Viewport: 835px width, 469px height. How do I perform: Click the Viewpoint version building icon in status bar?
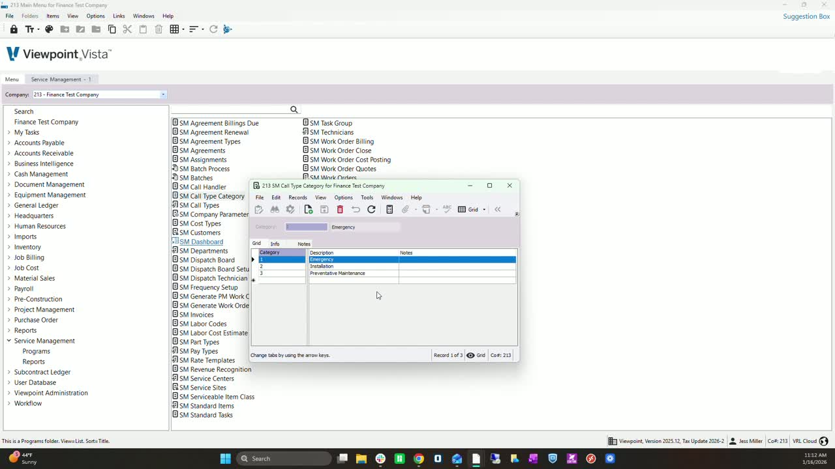click(x=613, y=441)
